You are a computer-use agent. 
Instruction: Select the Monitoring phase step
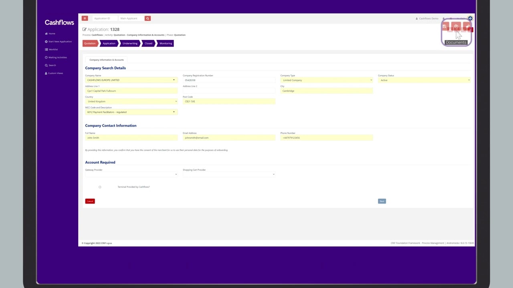(166, 44)
